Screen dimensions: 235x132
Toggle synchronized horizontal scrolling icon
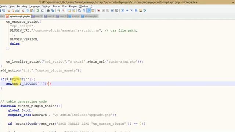(x=73, y=11)
